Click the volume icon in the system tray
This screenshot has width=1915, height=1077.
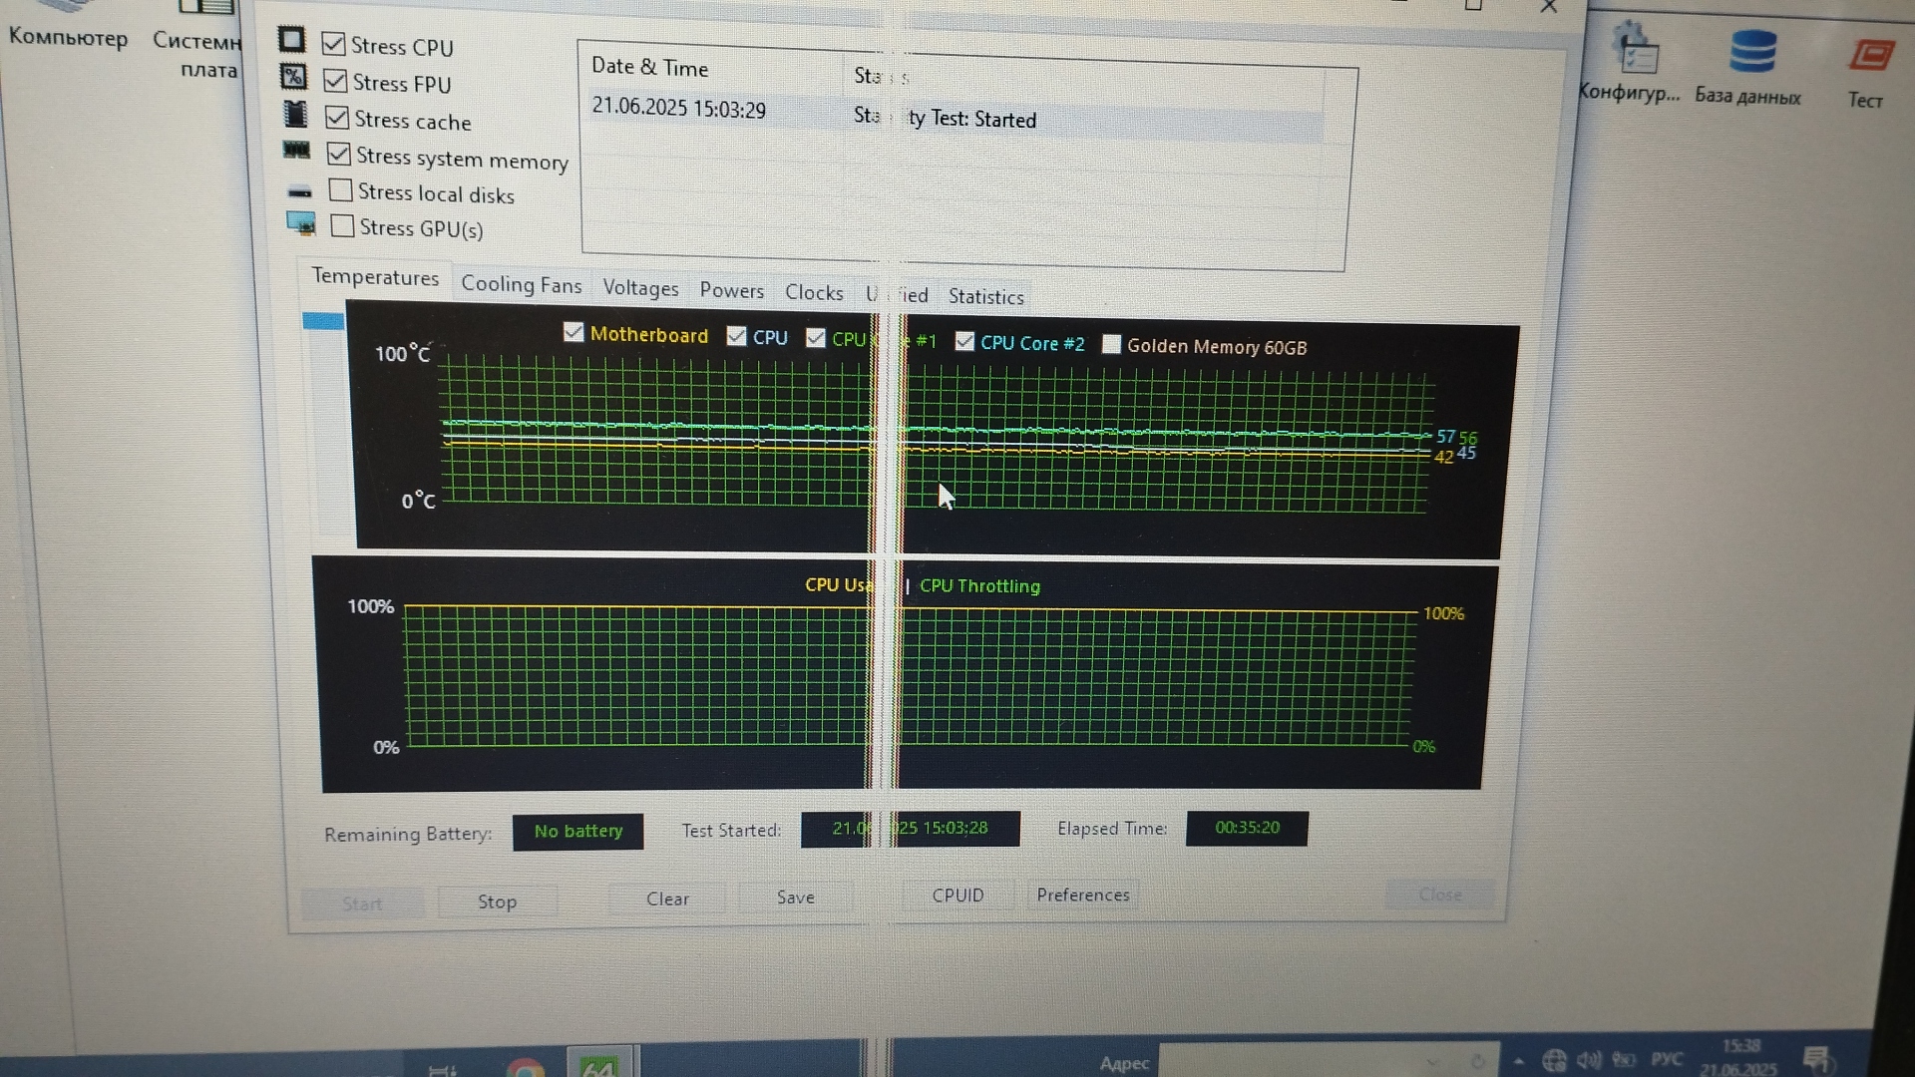[1589, 1060]
